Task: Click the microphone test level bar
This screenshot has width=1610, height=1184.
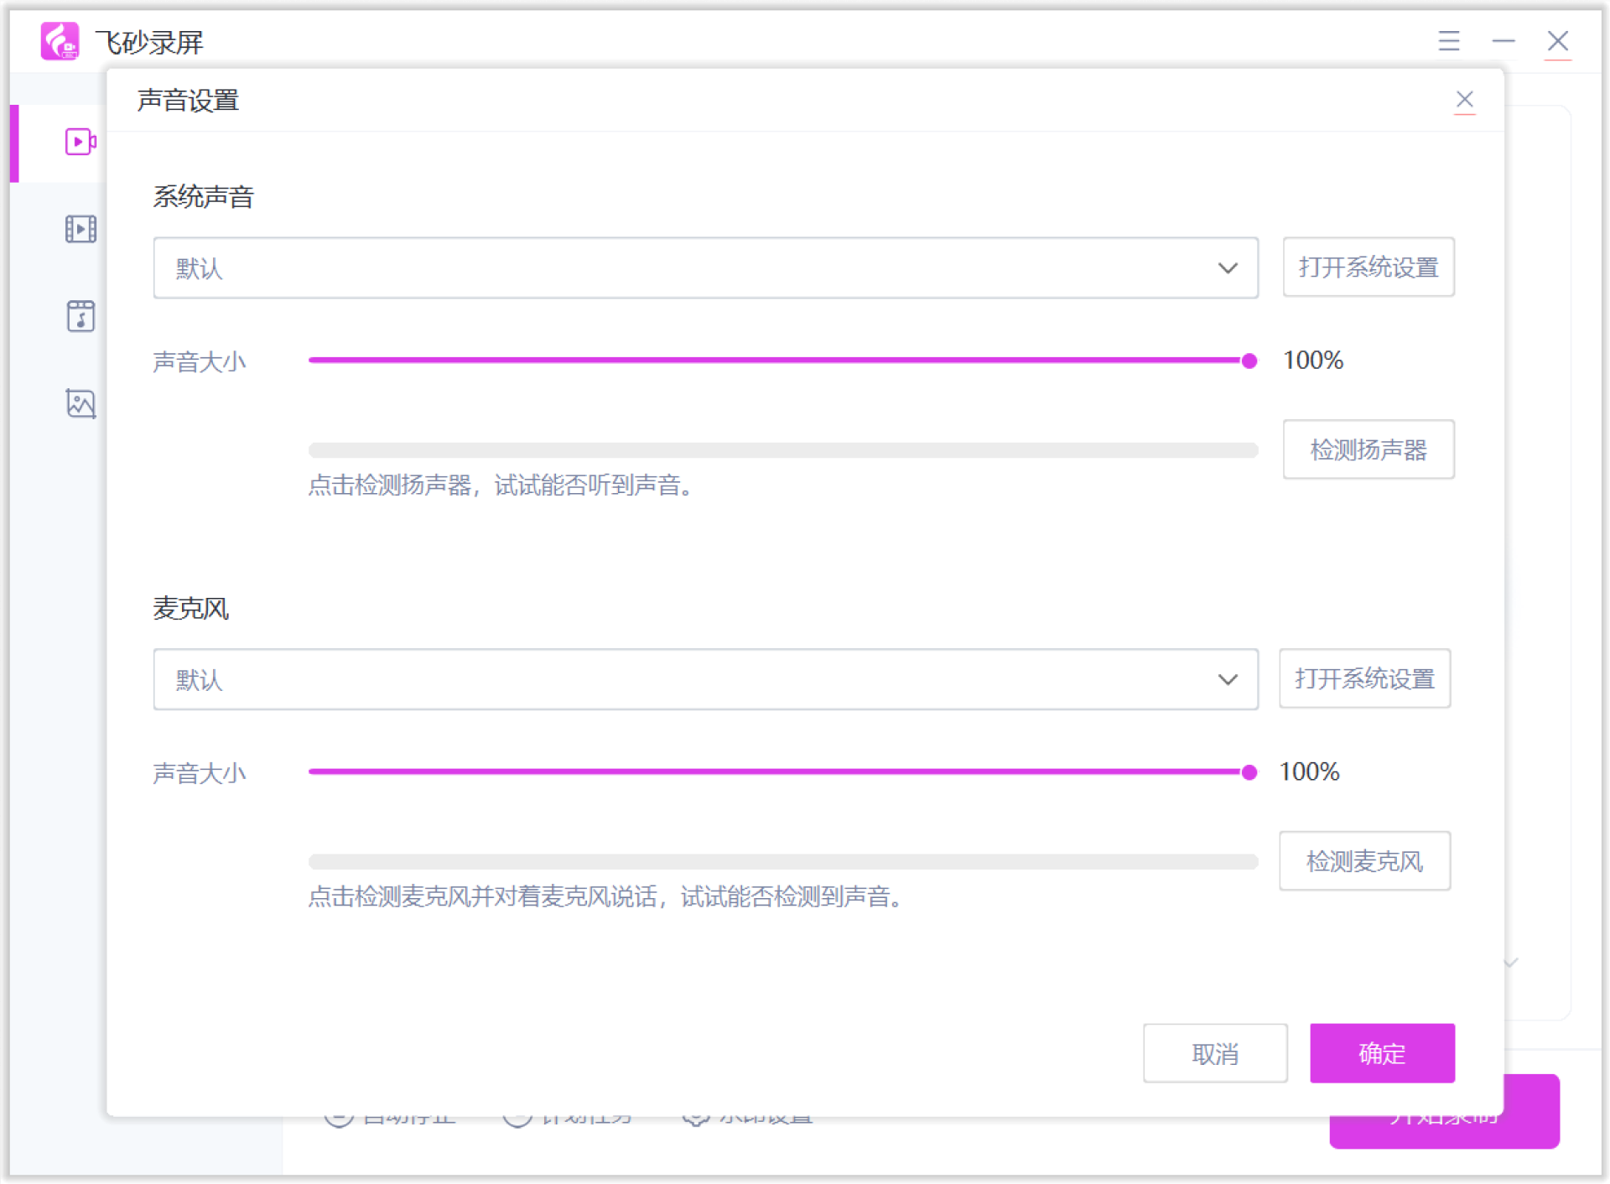Action: 782,862
